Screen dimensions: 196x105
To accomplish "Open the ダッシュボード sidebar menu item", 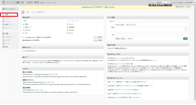I will coord(10,9).
